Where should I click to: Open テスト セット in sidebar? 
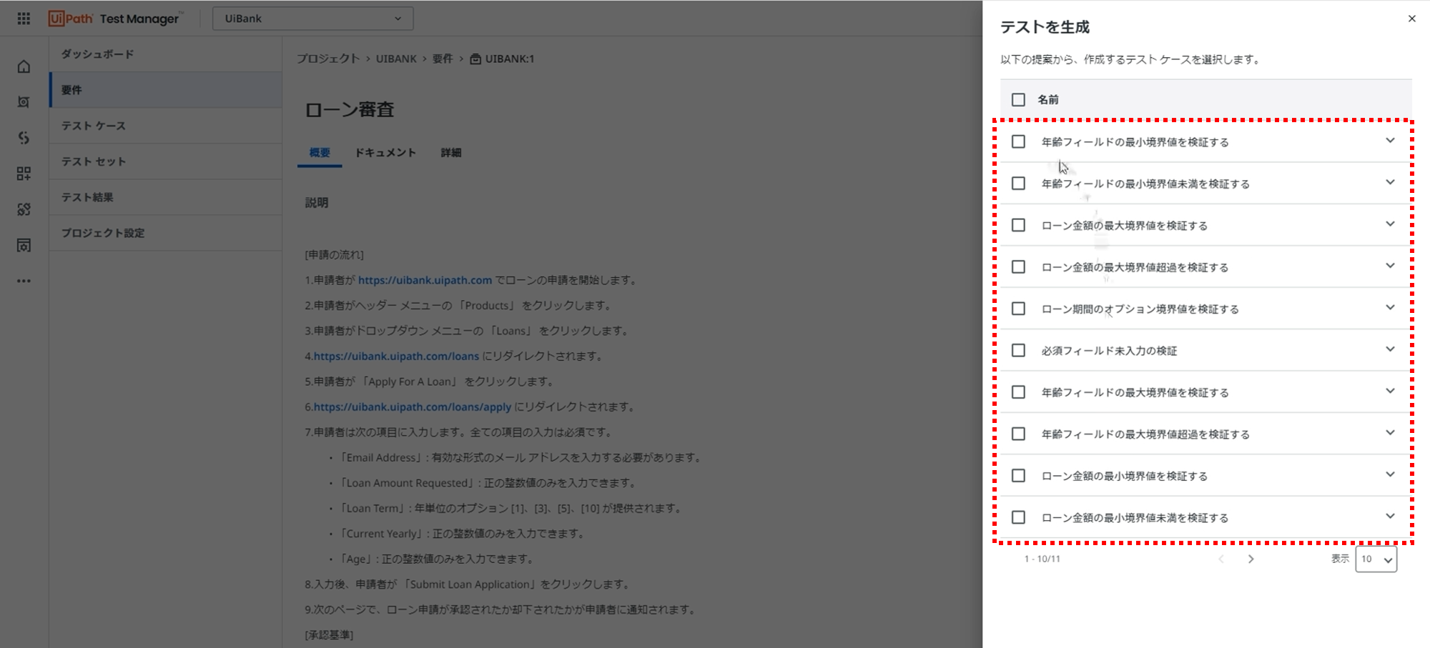[x=165, y=161]
